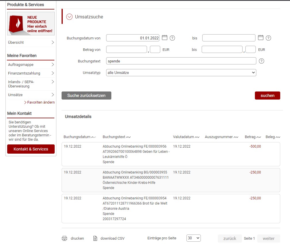This screenshot has width=290, height=248.
Task: Open Auftragsmappe in favorites
Action: [31, 64]
